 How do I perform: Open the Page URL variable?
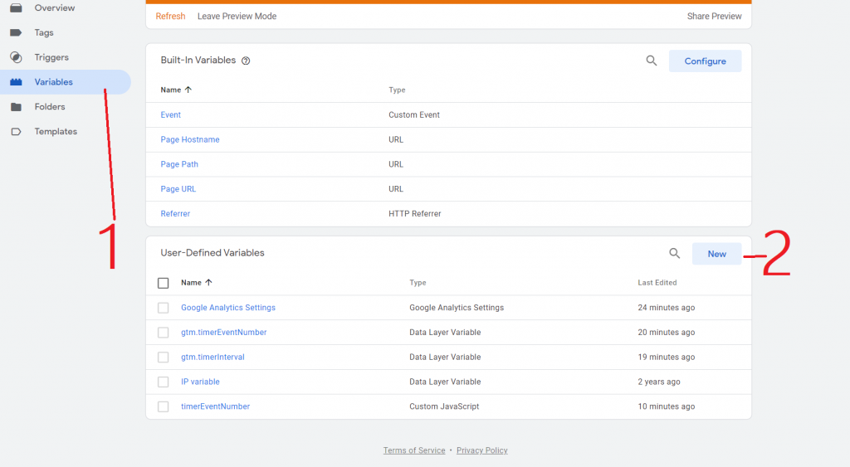(x=178, y=188)
